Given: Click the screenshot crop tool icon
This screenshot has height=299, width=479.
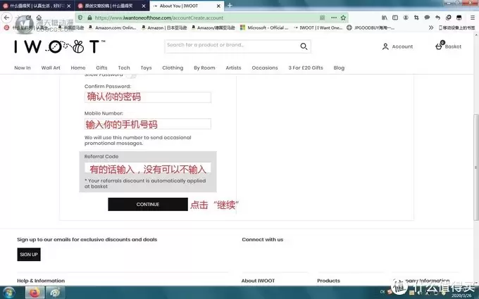Looking at the screenshot, I should pos(416,18).
